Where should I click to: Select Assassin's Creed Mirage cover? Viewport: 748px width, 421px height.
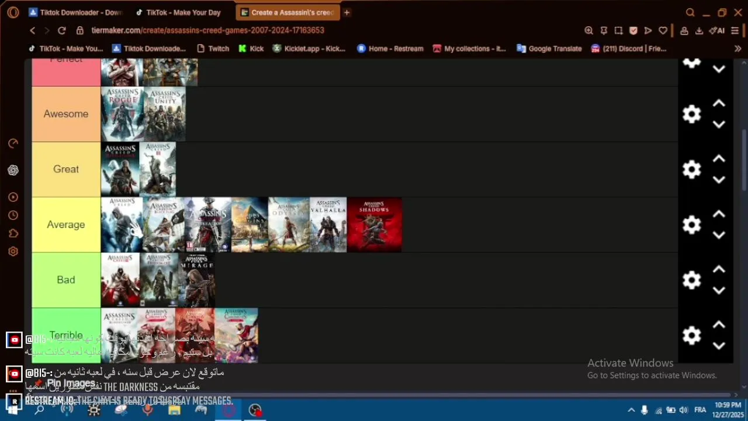[197, 279]
